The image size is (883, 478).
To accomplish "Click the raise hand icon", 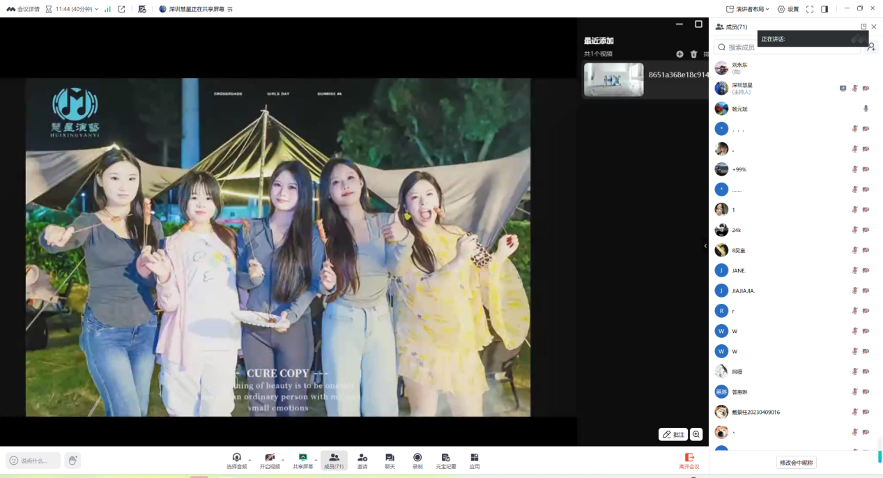I will pos(72,461).
